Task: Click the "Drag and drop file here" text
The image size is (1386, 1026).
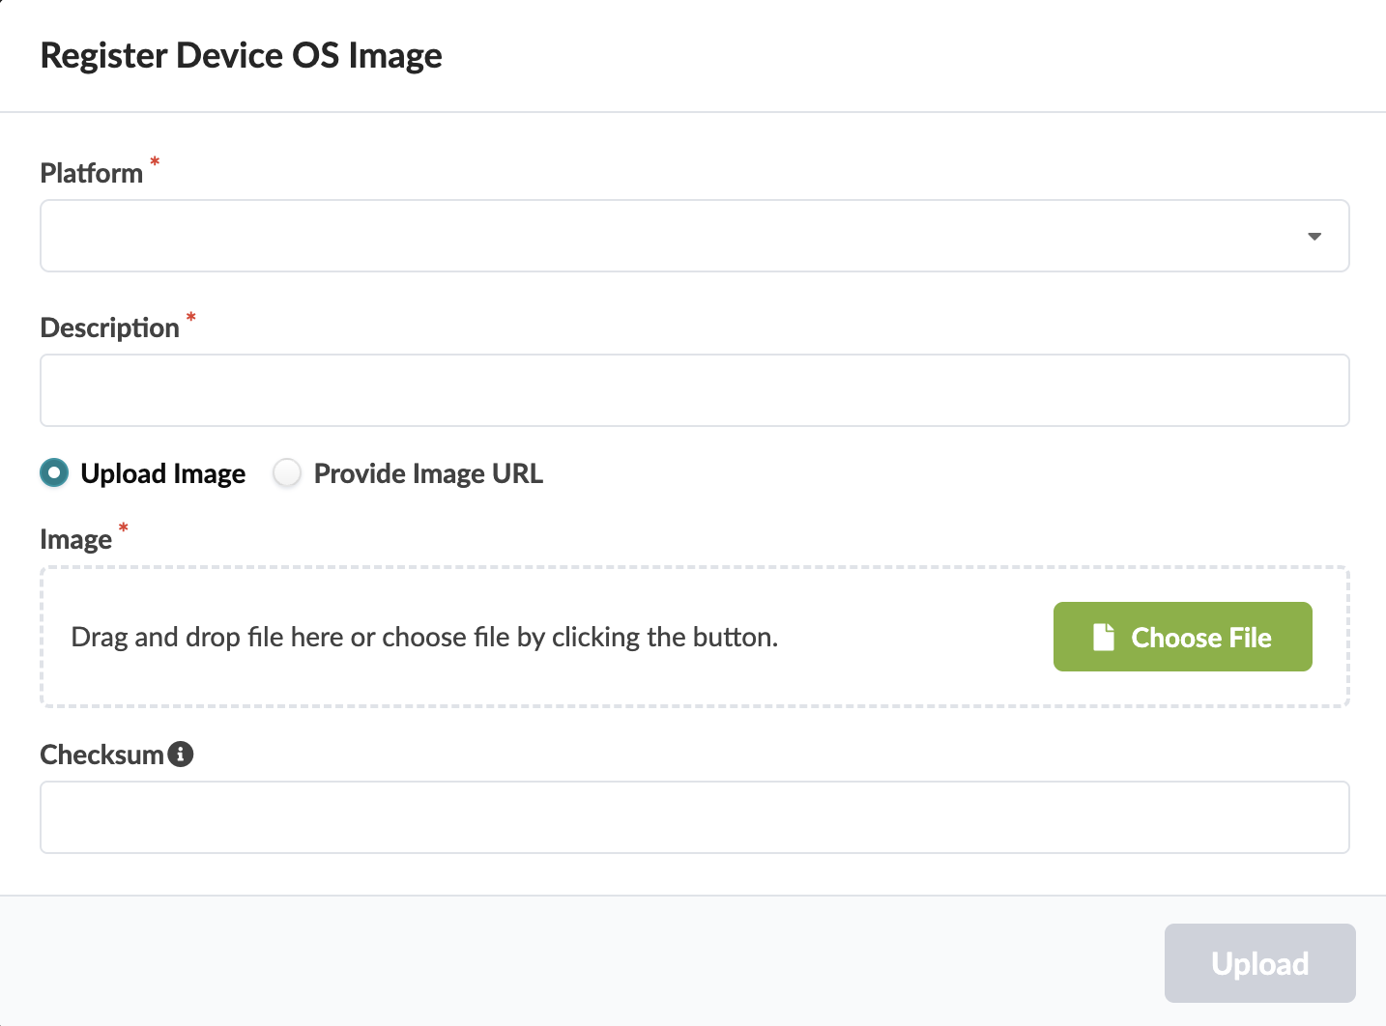Action: pyautogui.click(x=424, y=638)
